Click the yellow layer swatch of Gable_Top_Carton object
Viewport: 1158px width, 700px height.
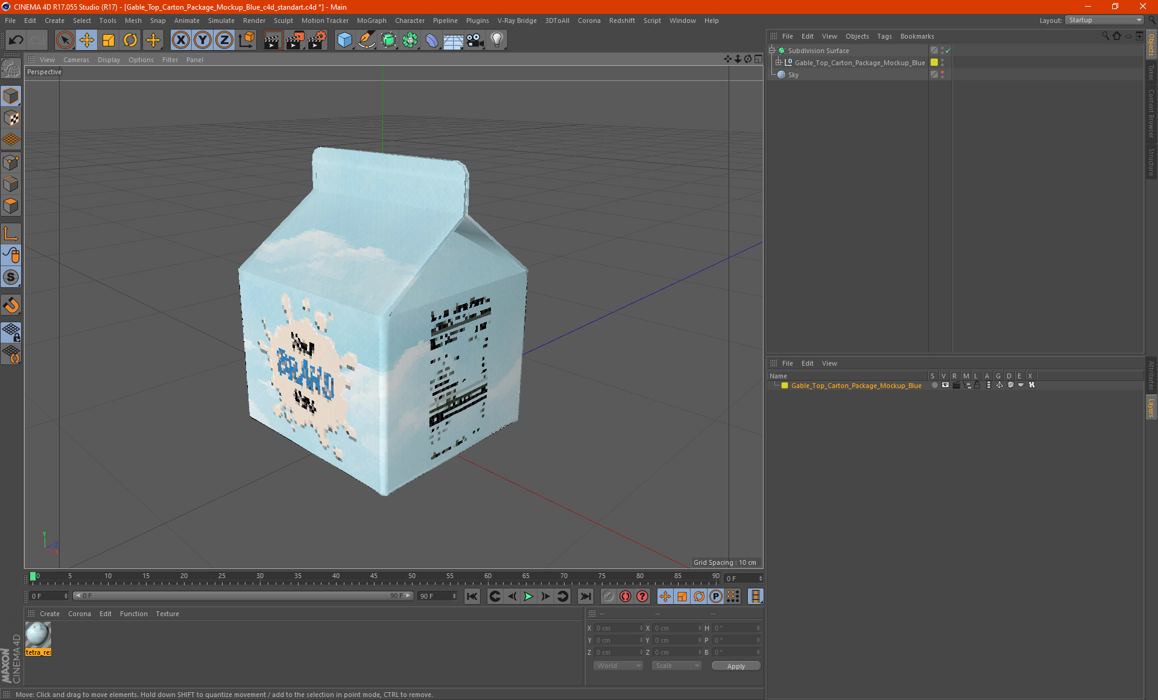[x=934, y=63]
